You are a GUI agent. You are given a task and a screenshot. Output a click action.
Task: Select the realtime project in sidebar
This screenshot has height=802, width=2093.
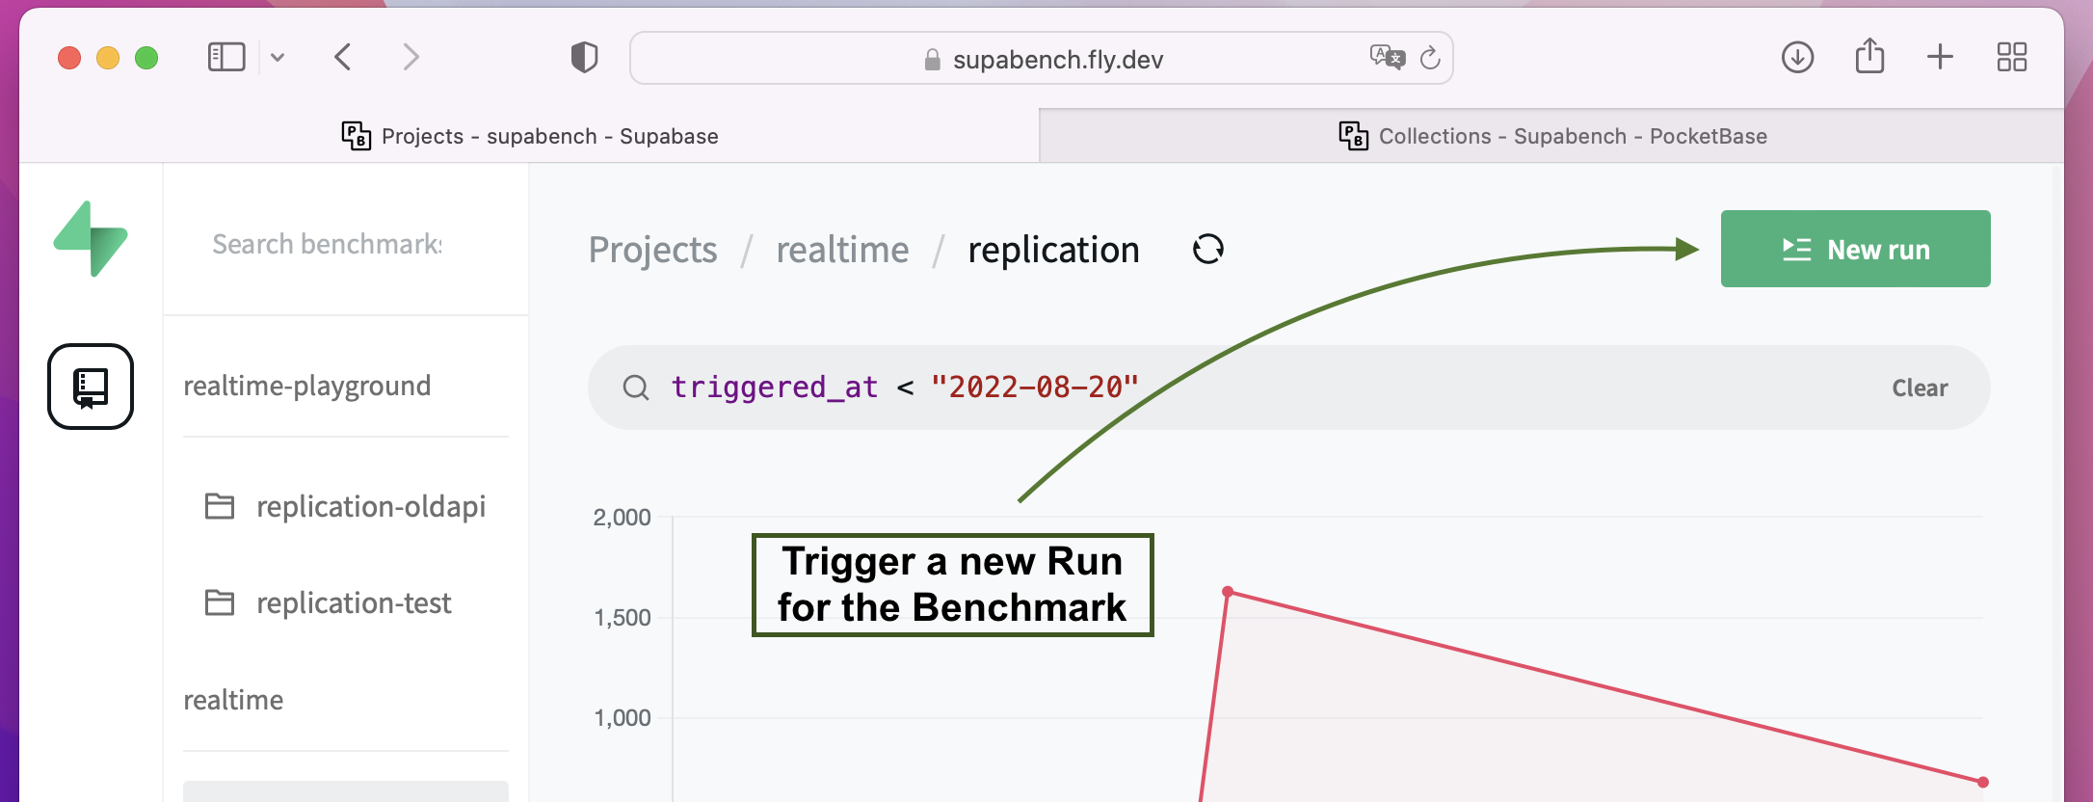click(233, 700)
